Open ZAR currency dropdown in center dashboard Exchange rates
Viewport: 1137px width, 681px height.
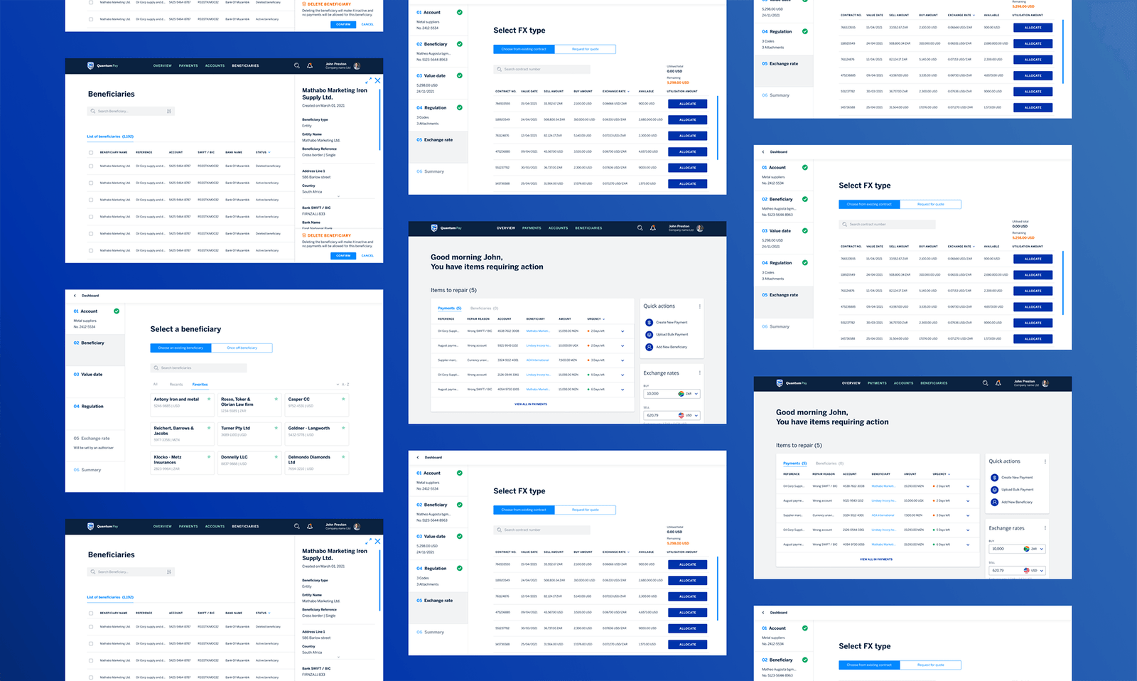[x=689, y=394]
